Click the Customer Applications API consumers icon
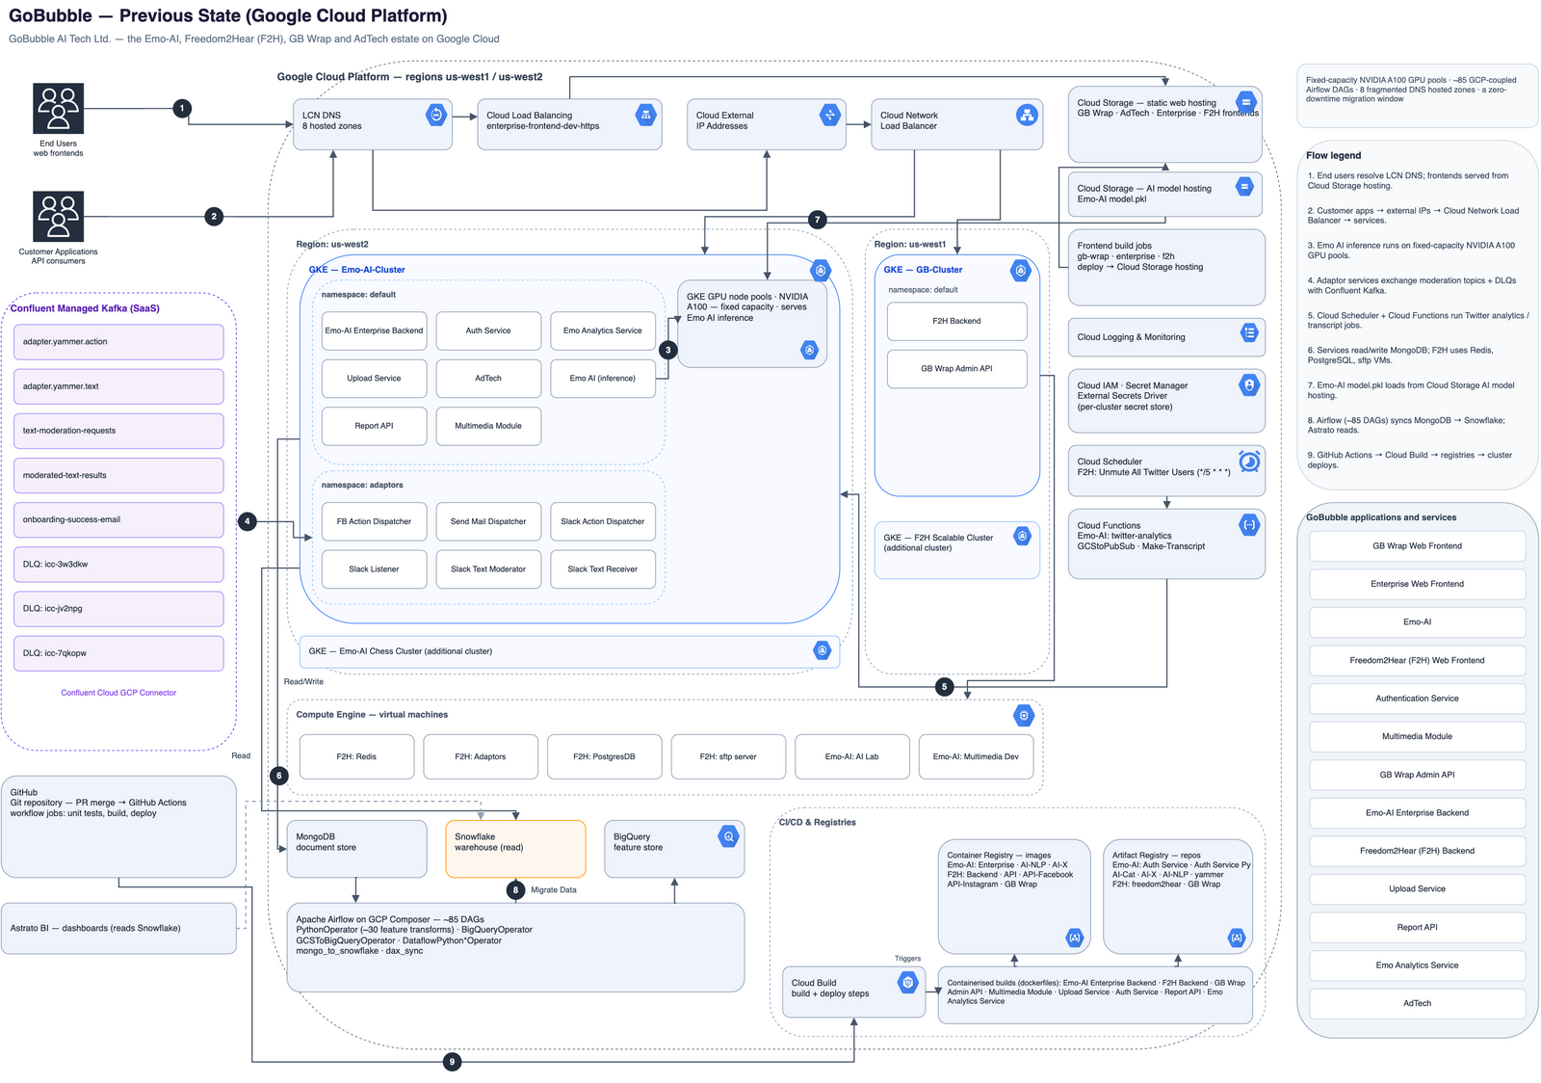The width and height of the screenshot is (1541, 1083). [58, 216]
